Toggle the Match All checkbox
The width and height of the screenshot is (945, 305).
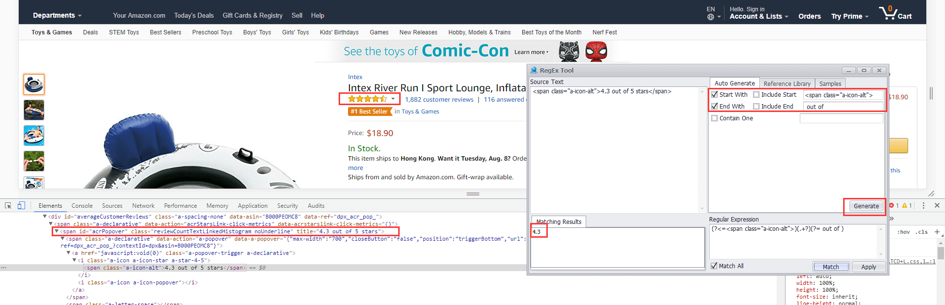coord(714,266)
